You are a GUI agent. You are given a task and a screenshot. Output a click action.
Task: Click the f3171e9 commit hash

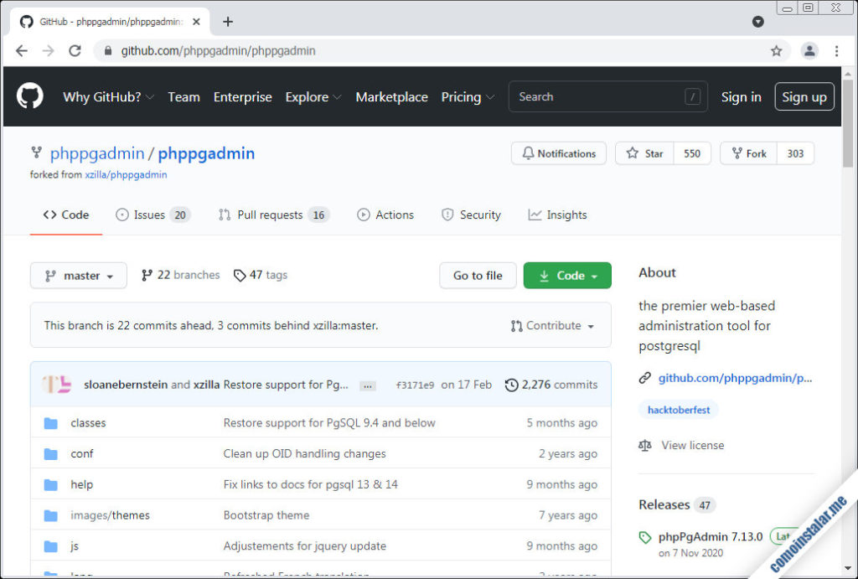415,385
